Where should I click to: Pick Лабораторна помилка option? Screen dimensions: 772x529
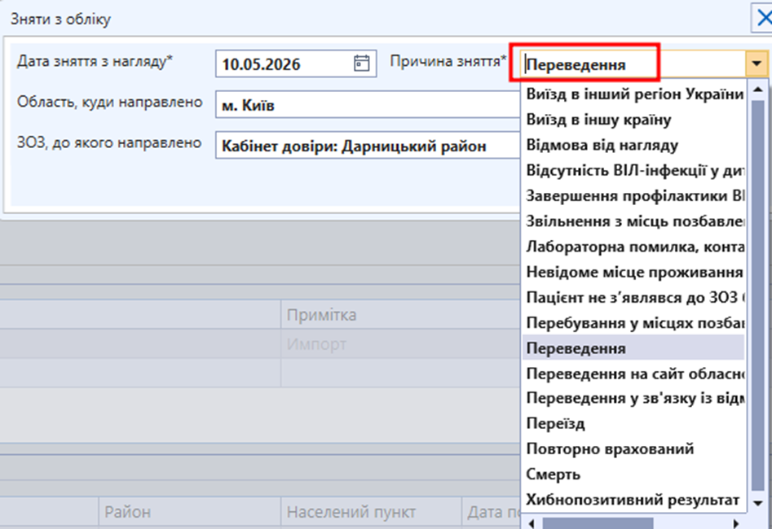point(634,247)
